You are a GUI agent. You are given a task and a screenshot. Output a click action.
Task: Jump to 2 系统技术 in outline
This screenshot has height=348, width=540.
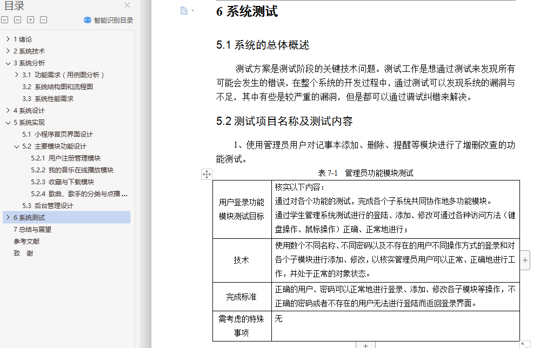[x=29, y=51]
